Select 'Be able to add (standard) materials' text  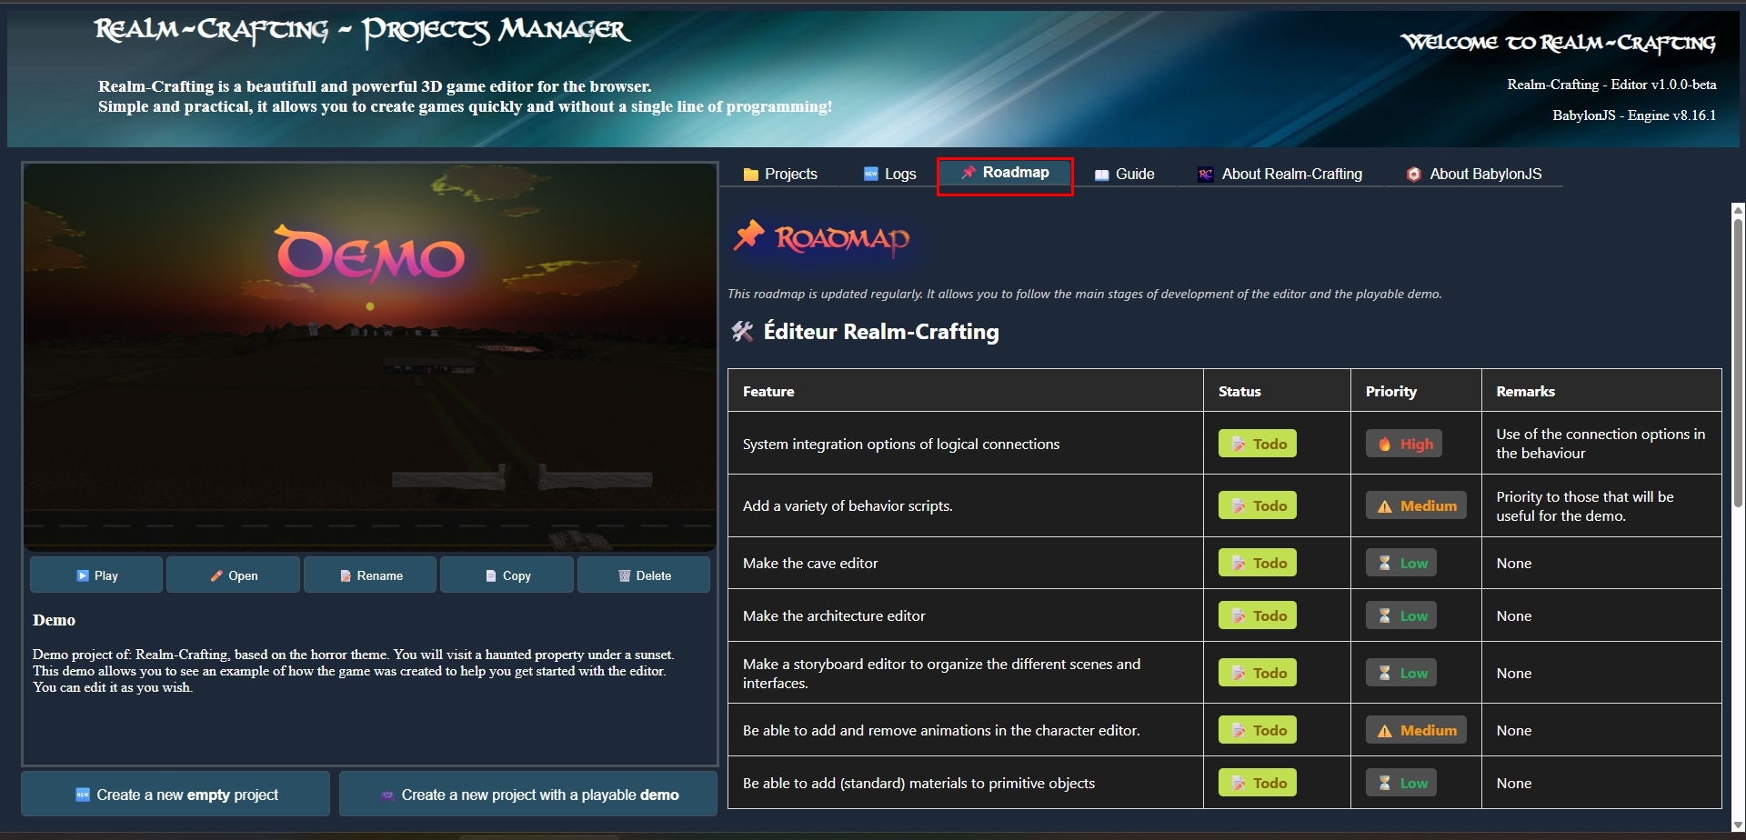coord(918,783)
